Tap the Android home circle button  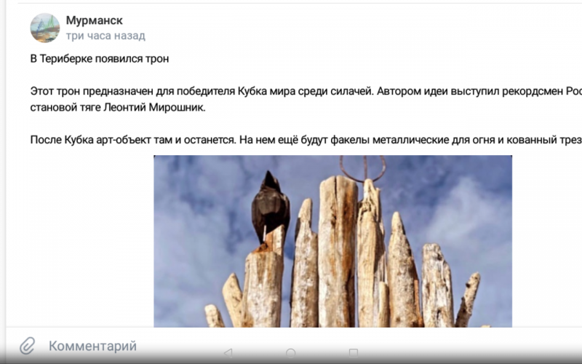pyautogui.click(x=291, y=352)
